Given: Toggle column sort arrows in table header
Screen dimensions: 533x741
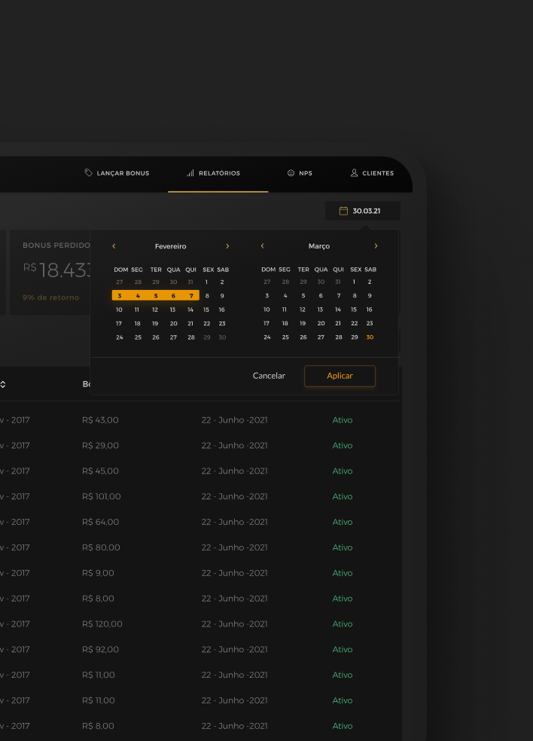Looking at the screenshot, I should tap(3, 385).
